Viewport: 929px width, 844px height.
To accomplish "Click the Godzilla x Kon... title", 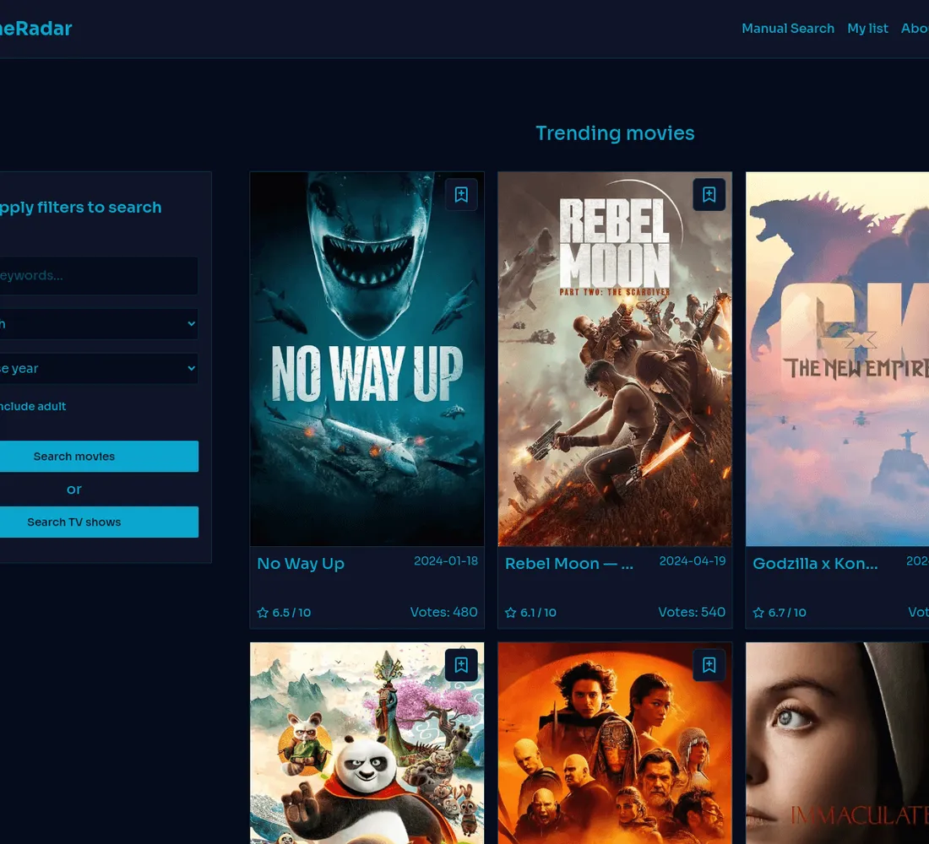I will [815, 564].
